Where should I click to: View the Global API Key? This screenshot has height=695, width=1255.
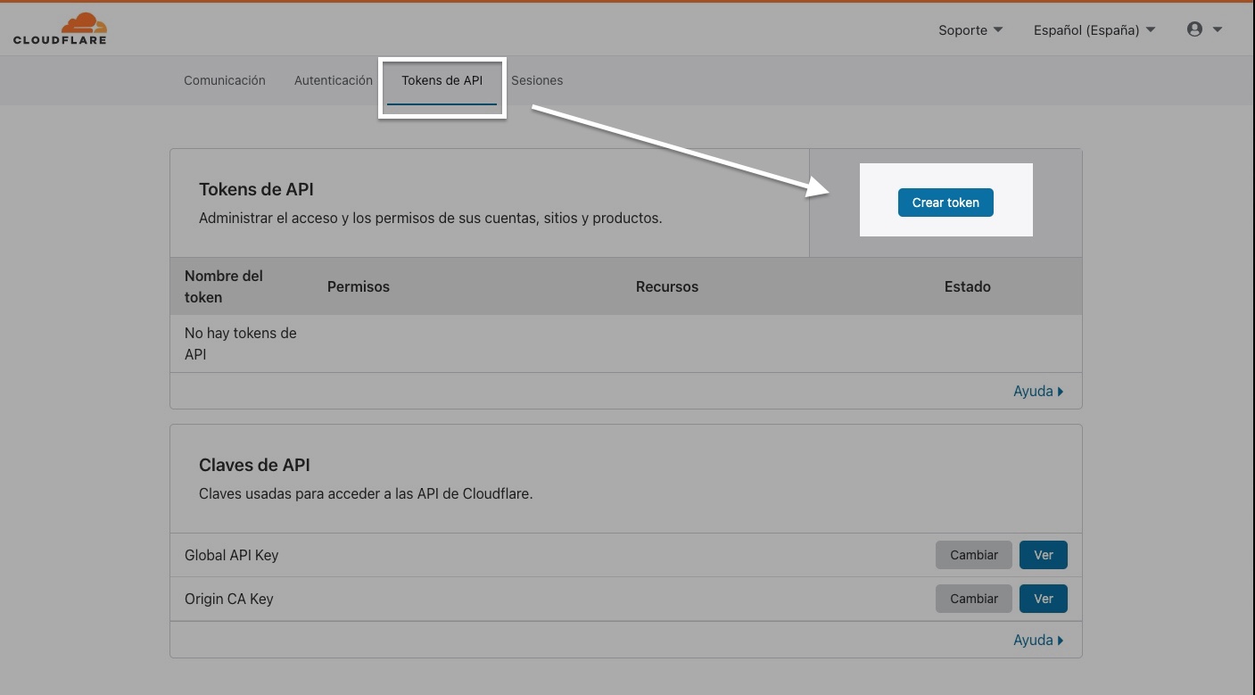tap(1043, 555)
